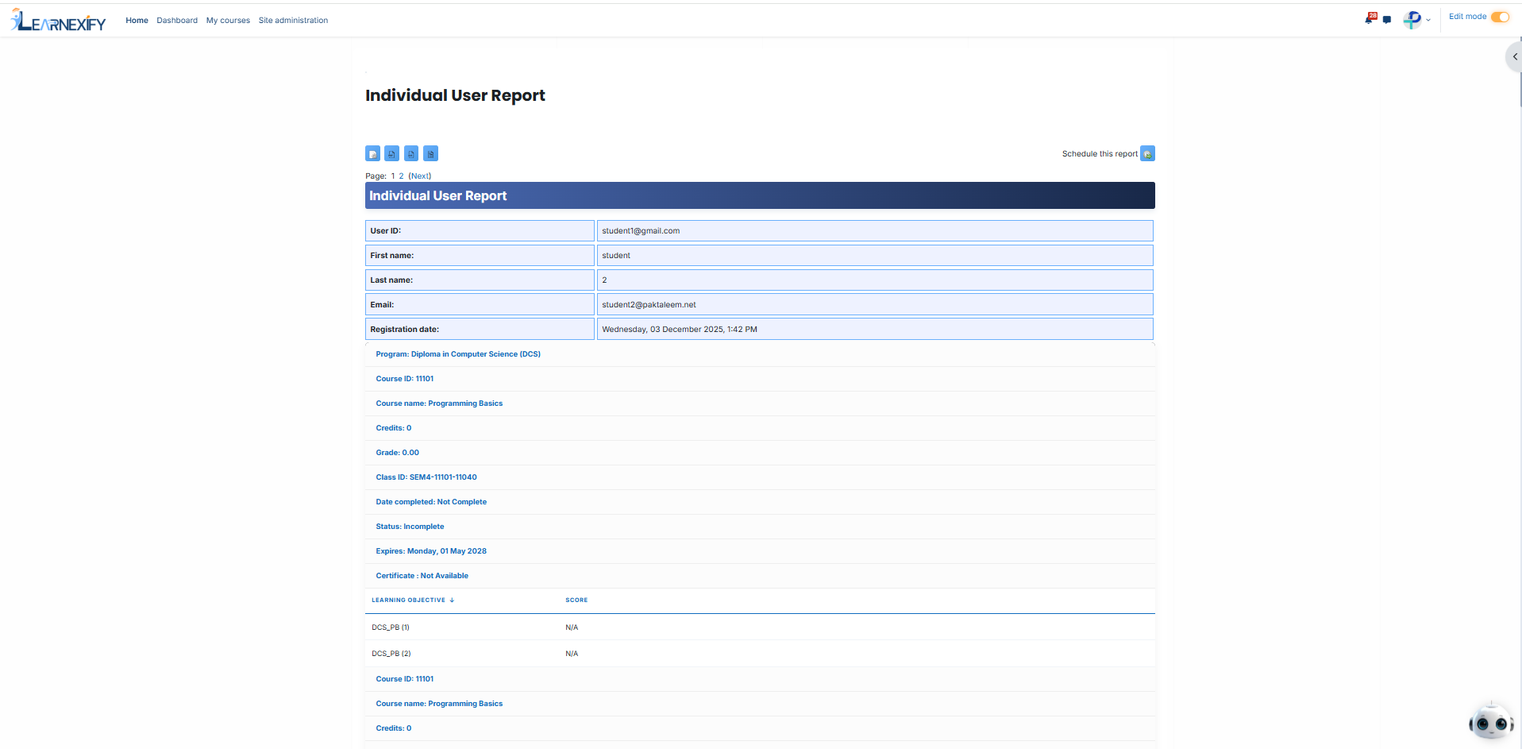
Task: Open the My courses menu item
Action: point(228,21)
